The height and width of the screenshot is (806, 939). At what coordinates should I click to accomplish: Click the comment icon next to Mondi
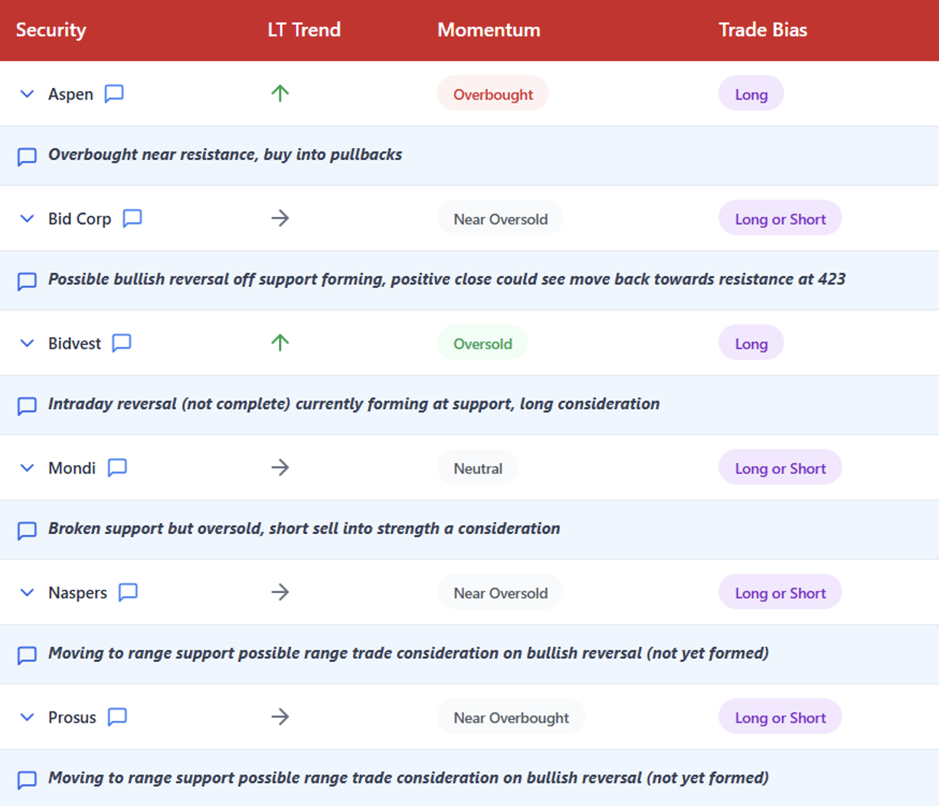(x=117, y=467)
